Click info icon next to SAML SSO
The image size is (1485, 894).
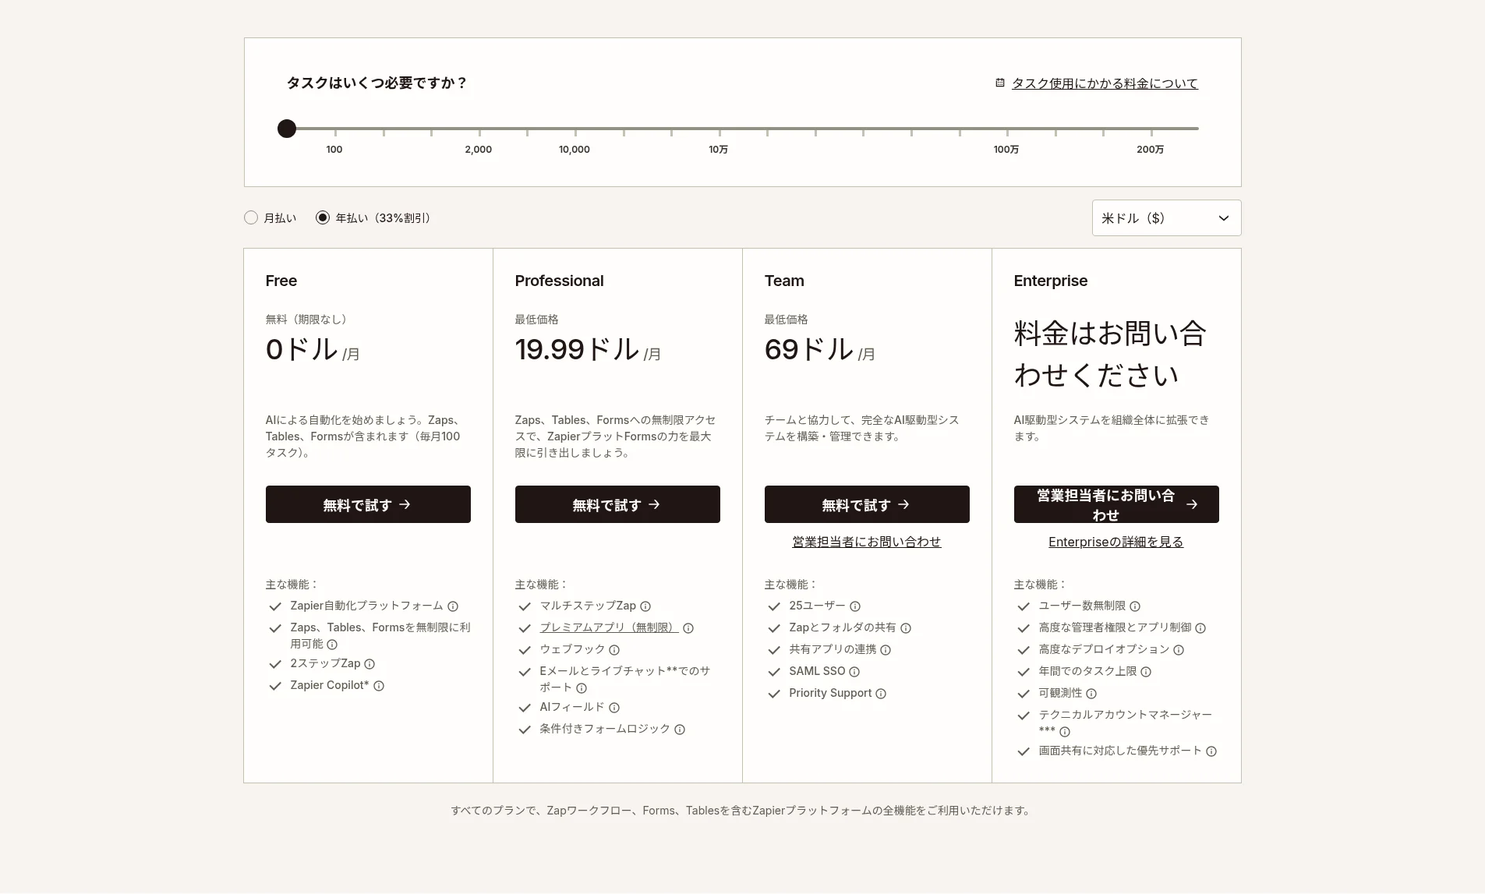854,672
